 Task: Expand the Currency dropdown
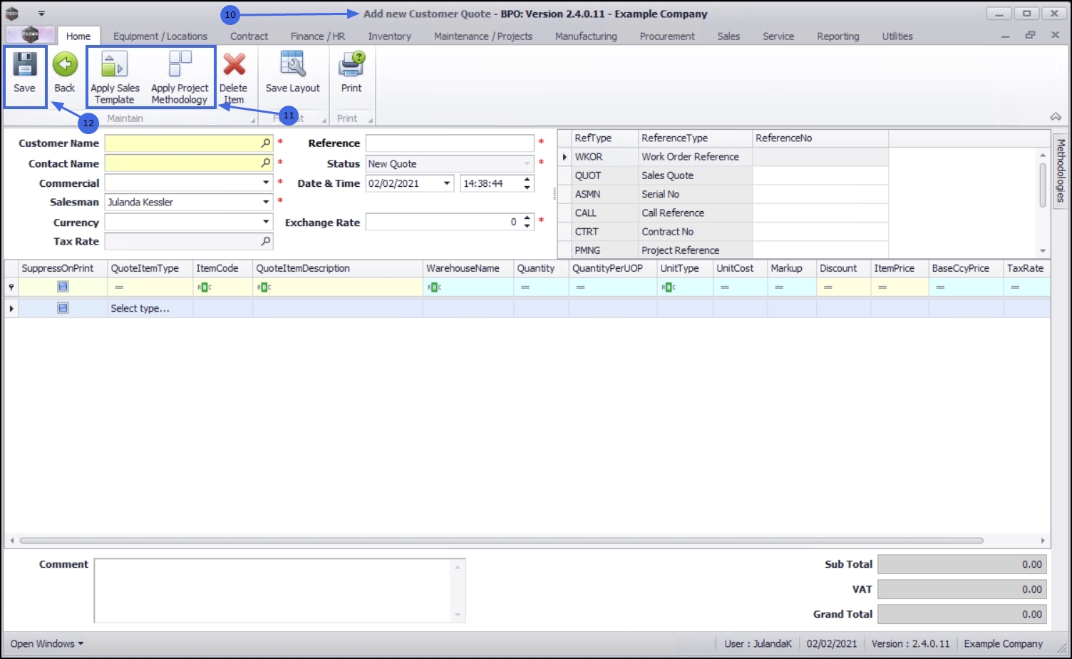point(266,223)
